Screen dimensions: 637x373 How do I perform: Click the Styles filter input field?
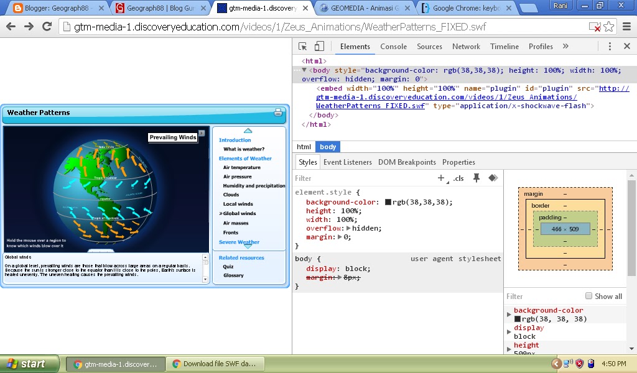[363, 178]
